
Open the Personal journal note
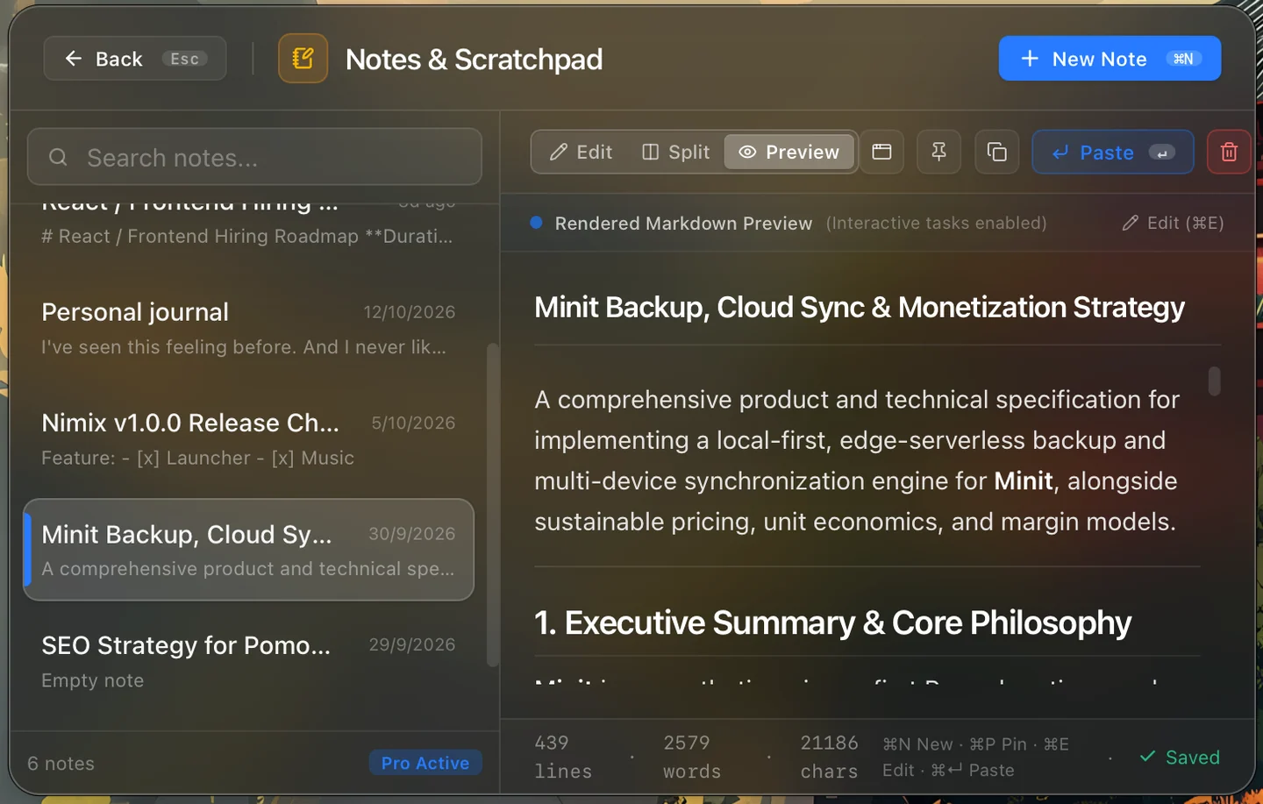click(248, 328)
